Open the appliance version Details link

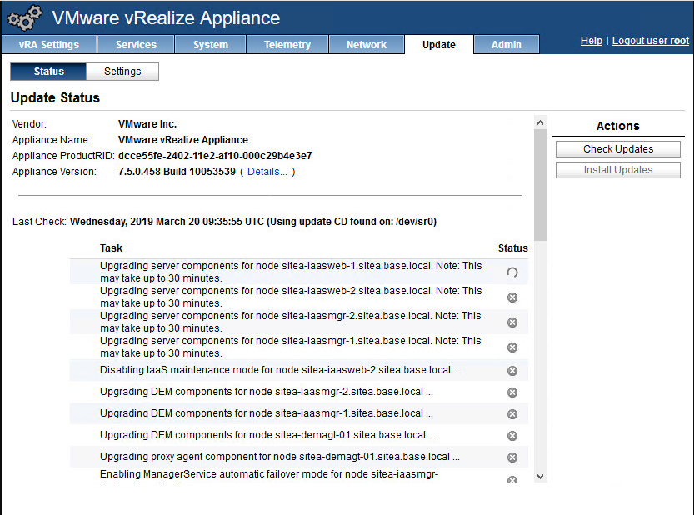[x=267, y=172]
